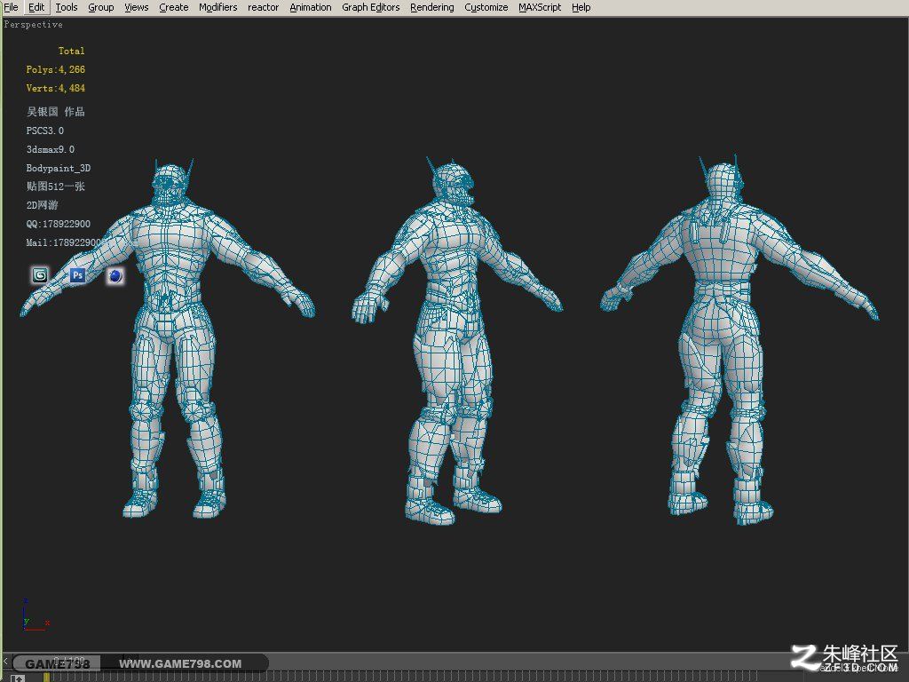The width and height of the screenshot is (909, 682).
Task: Click the 贴图512一张 text line
Action: (x=56, y=186)
